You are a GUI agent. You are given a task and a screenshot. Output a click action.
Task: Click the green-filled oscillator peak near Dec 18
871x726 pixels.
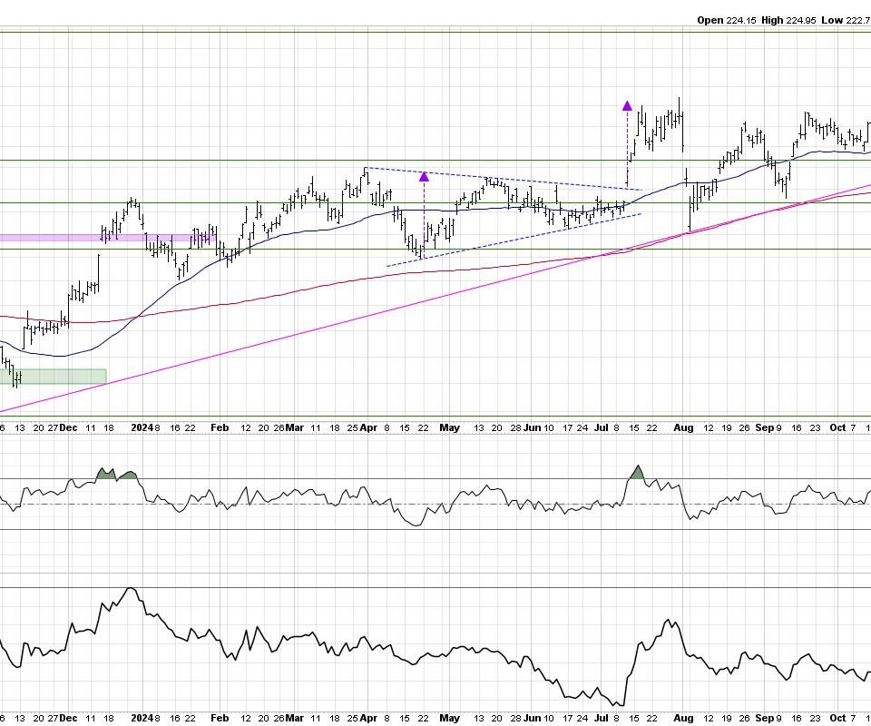(106, 473)
